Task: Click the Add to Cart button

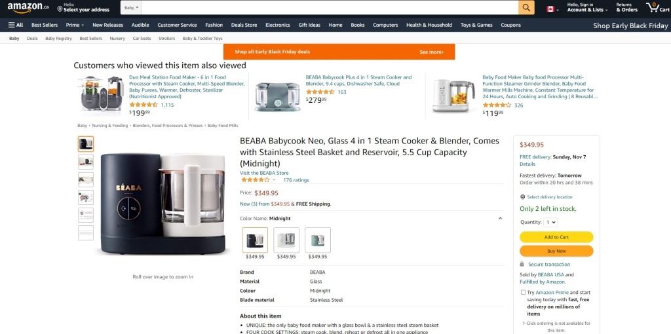Action: pyautogui.click(x=556, y=237)
